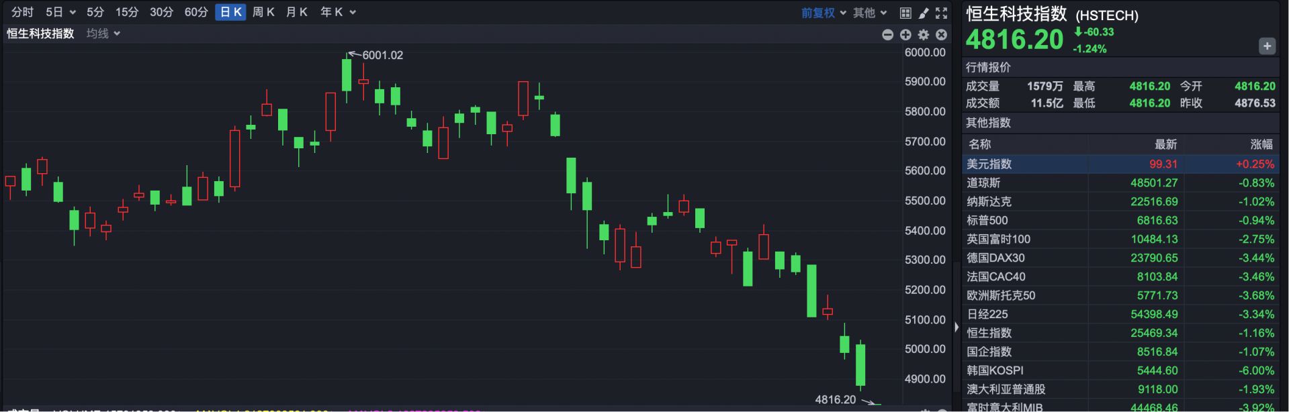This screenshot has height=412, width=1289.
Task: Open chart settings gear icon
Action: (x=924, y=35)
